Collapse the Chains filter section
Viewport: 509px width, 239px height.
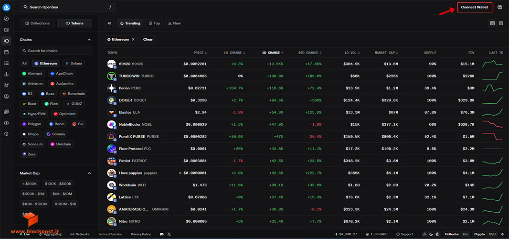[89, 40]
